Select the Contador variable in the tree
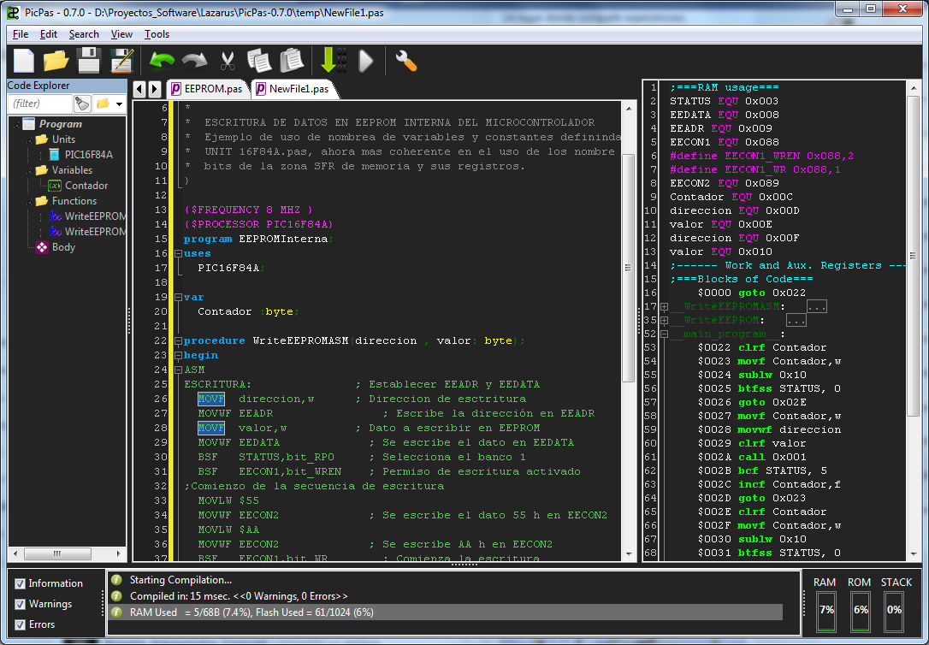The image size is (929, 645). pyautogui.click(x=86, y=186)
